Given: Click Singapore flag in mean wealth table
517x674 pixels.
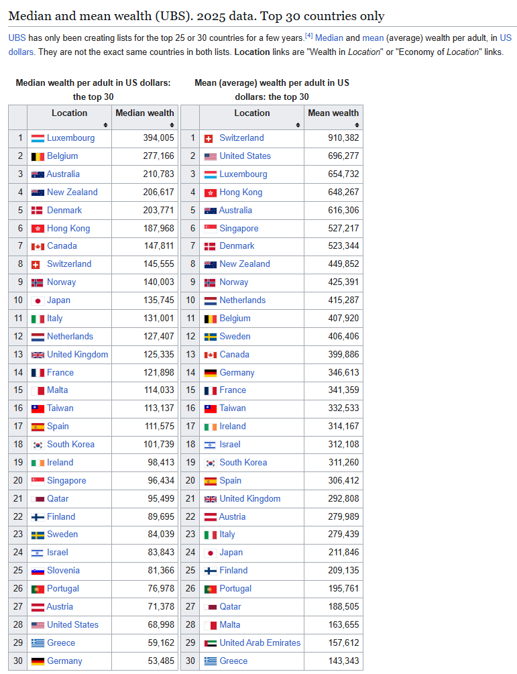Looking at the screenshot, I should tap(210, 229).
